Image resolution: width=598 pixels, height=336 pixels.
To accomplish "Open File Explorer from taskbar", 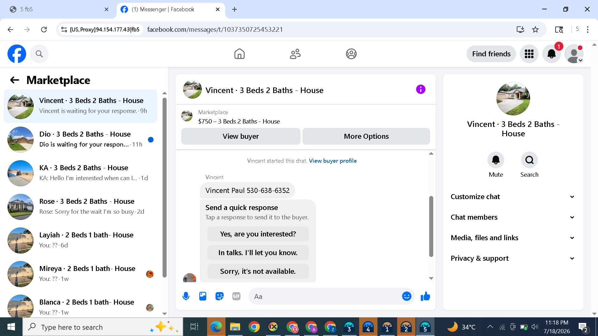I will pyautogui.click(x=235, y=327).
